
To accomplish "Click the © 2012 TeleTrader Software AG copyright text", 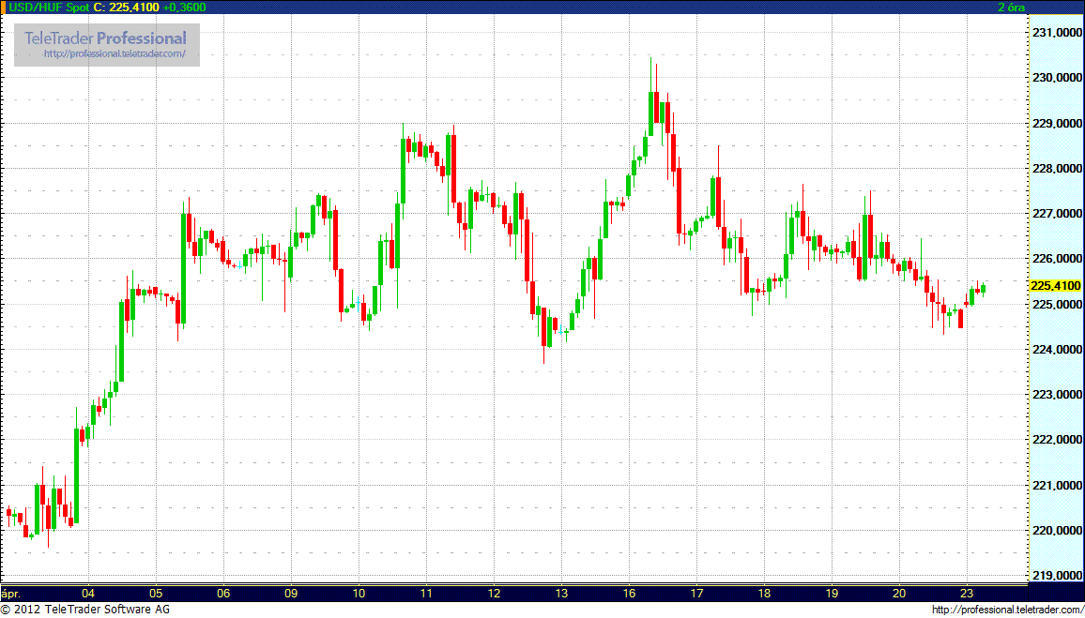I will point(81,610).
